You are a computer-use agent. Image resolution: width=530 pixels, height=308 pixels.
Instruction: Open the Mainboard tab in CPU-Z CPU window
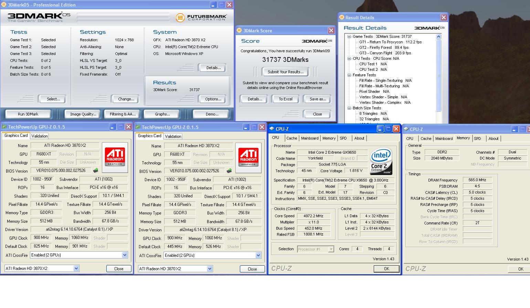tap(310, 138)
